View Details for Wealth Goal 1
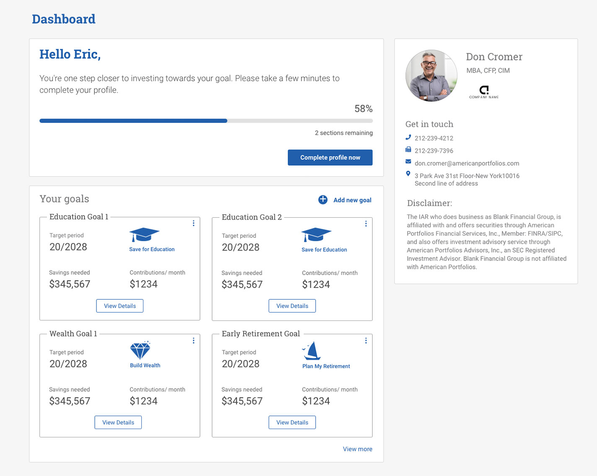Screen dimensions: 597x476 pos(118,422)
